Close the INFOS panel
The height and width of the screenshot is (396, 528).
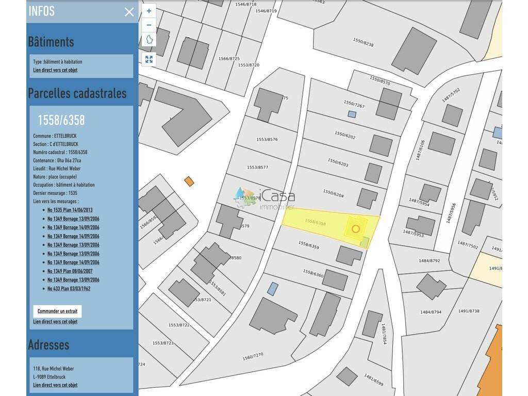tap(129, 12)
